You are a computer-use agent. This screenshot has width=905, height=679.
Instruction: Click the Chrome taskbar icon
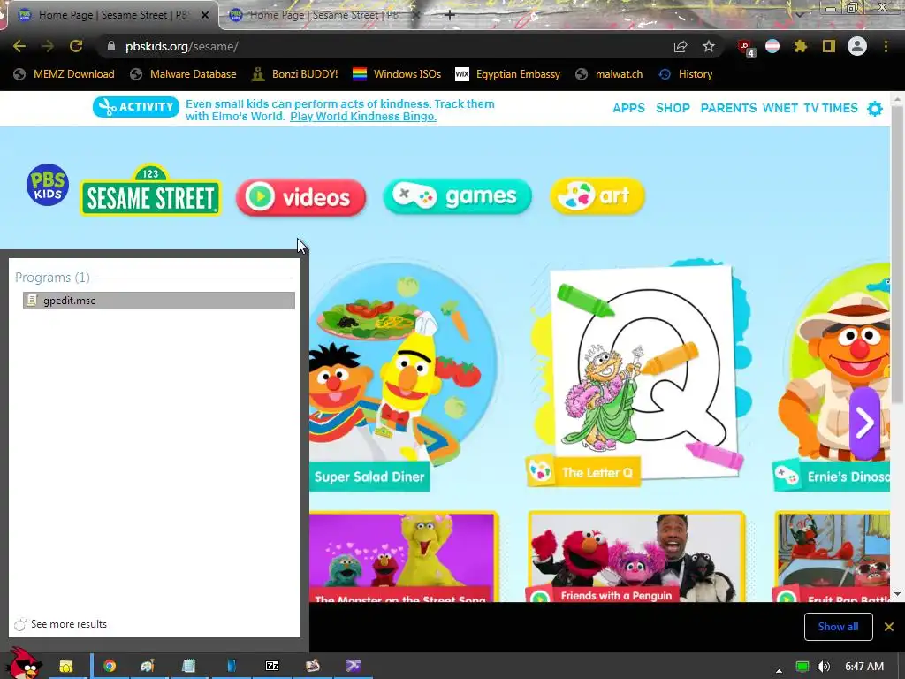click(x=109, y=667)
